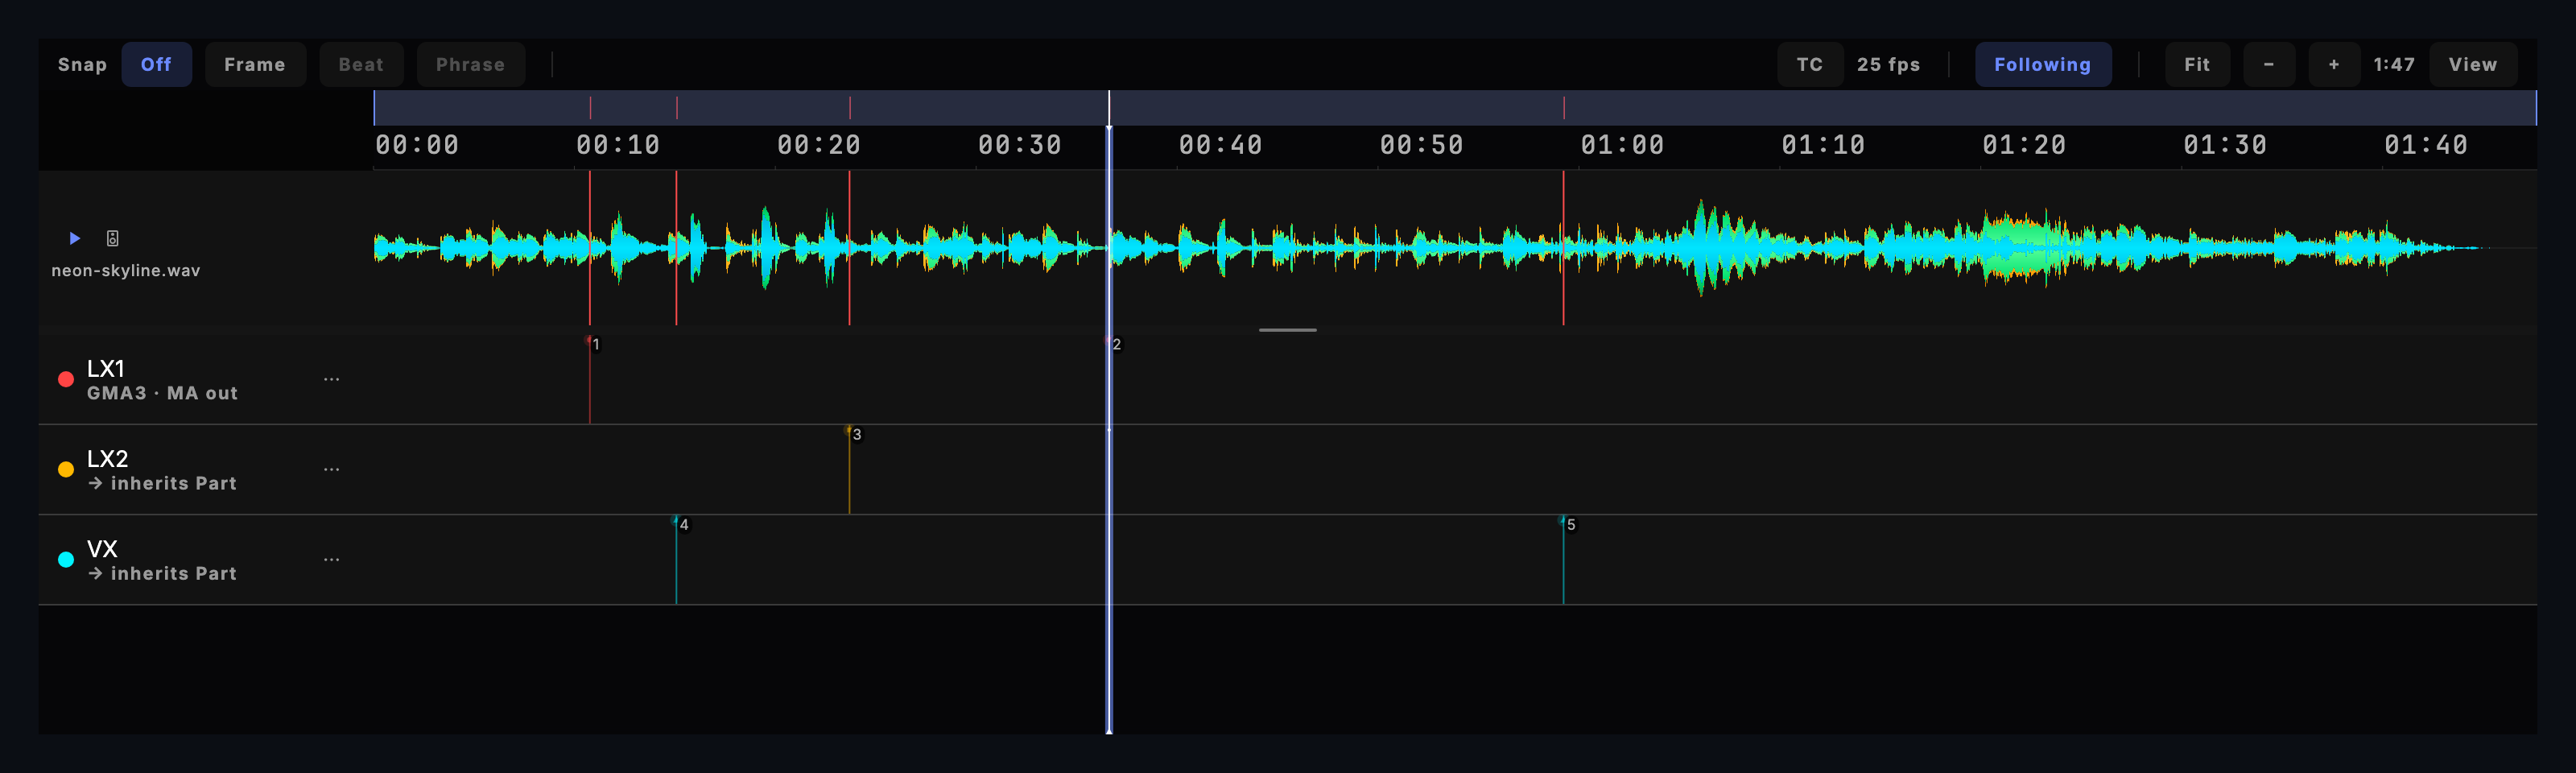Toggle the TC timecode display button
Screen dimensions: 2576x773
click(x=1809, y=65)
